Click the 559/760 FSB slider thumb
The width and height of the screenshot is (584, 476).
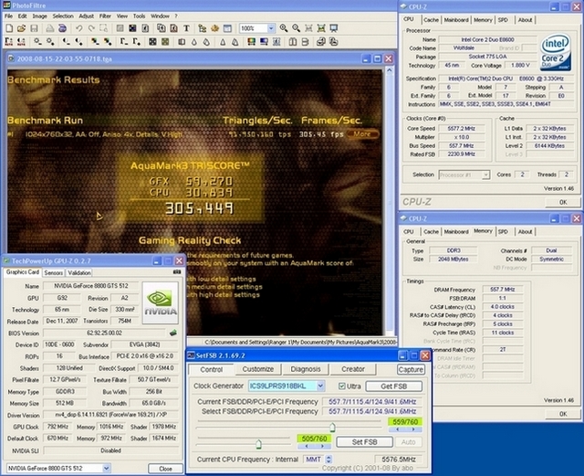(x=332, y=428)
